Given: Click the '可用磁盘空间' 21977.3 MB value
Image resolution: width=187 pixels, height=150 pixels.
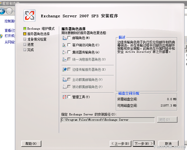Looking at the screenshot, I should (169, 106).
